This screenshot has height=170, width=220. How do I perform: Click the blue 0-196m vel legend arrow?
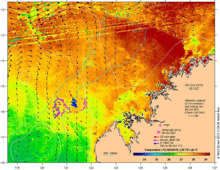[156, 143]
